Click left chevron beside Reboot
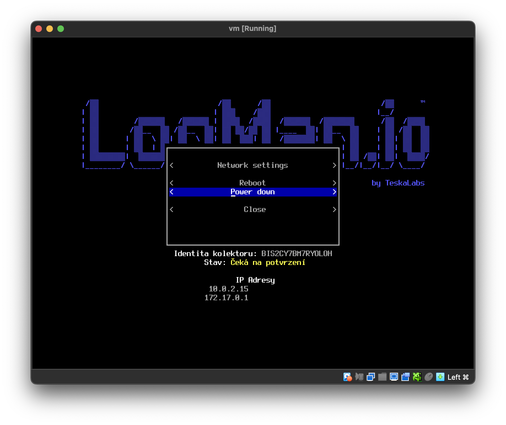 tap(172, 183)
